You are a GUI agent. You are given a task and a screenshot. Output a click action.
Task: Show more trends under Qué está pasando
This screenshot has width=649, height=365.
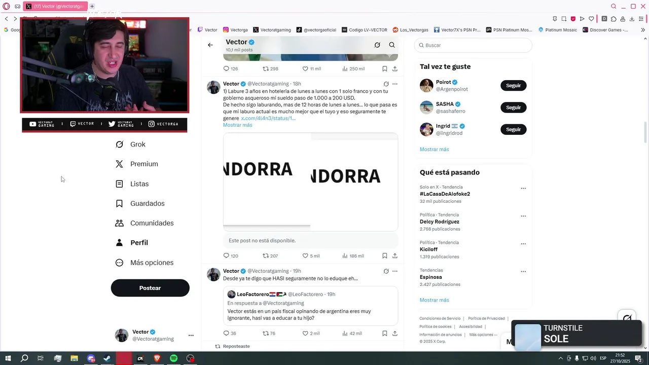435,300
